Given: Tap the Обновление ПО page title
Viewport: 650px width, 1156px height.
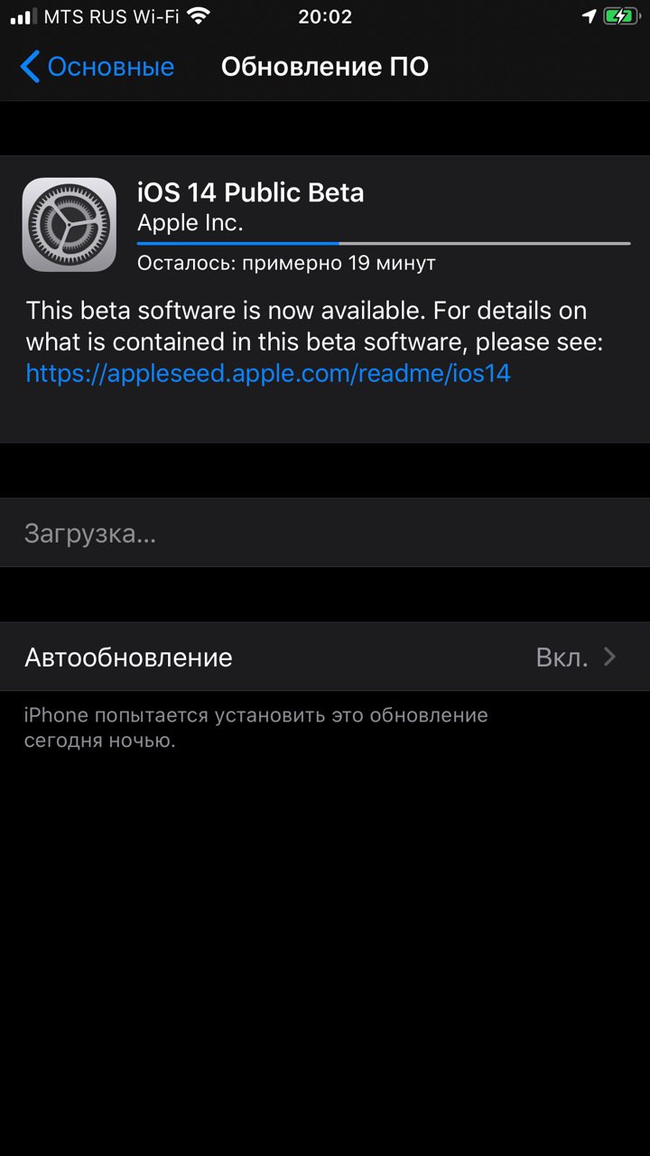Looking at the screenshot, I should [325, 67].
